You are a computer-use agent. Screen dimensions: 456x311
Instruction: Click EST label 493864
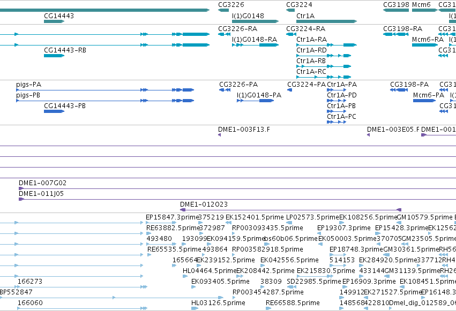[x=215, y=249]
